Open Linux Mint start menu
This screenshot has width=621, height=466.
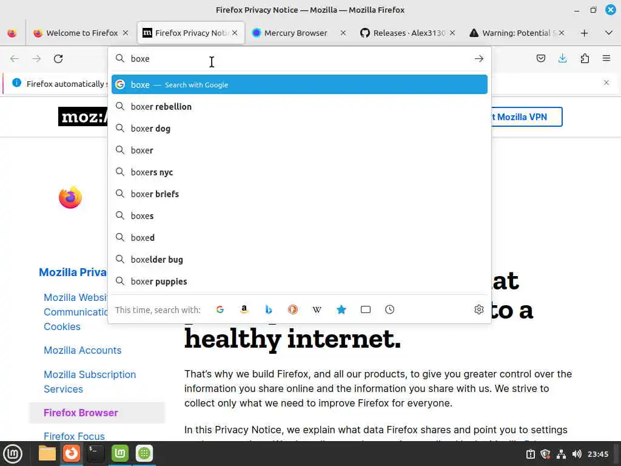click(x=13, y=453)
